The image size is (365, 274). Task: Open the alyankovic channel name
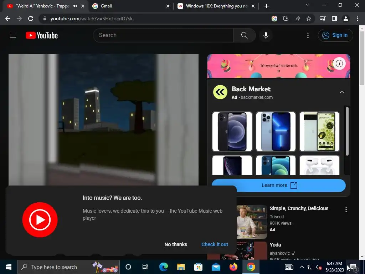(x=279, y=253)
